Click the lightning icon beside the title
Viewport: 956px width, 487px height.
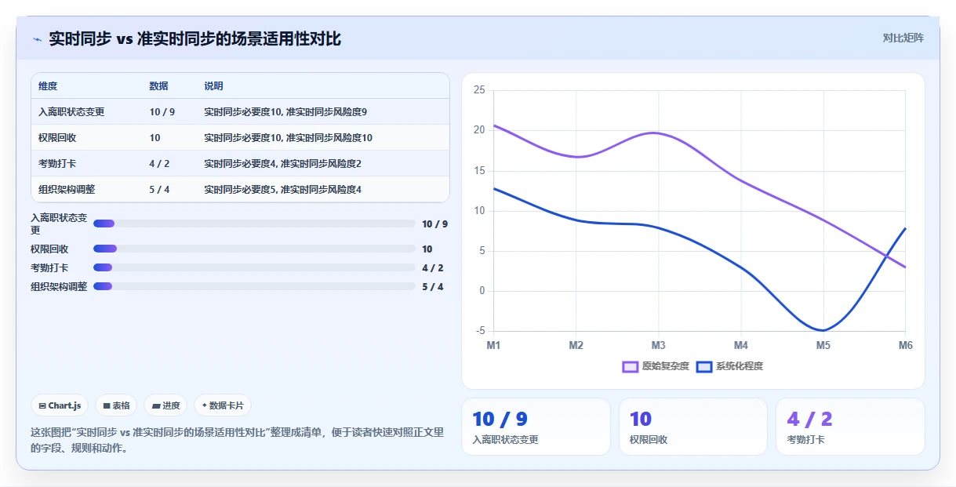[37, 39]
